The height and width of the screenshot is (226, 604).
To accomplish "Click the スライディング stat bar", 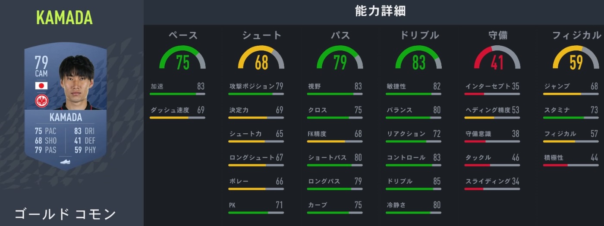I will pos(492,188).
